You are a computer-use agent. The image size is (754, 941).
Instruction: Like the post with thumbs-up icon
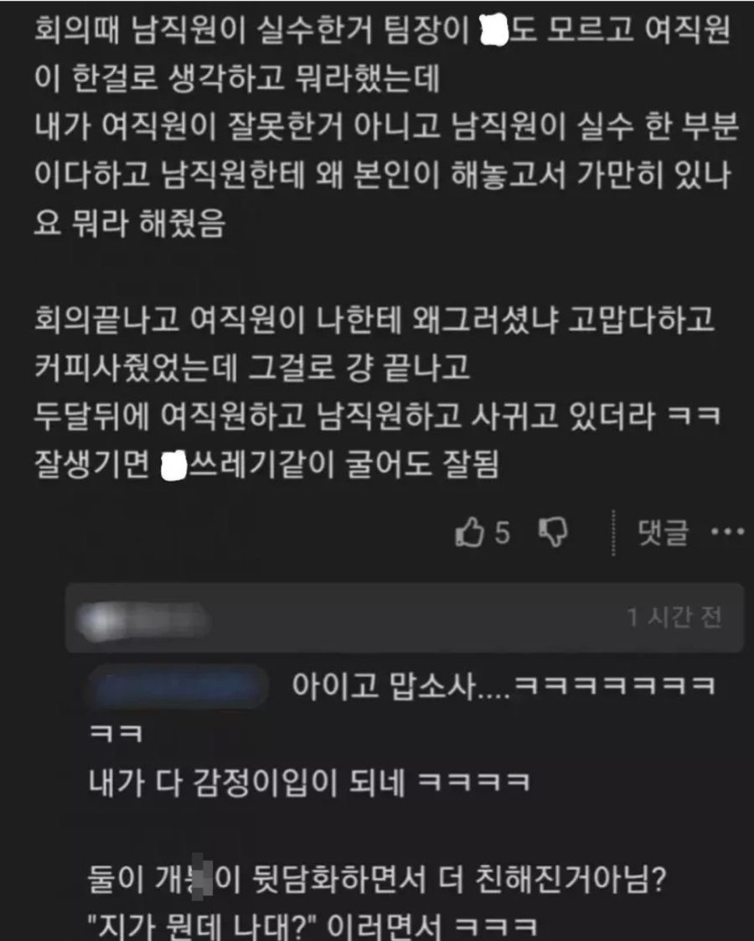[470, 532]
